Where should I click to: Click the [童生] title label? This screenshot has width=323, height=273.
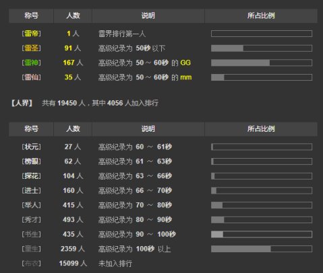pyautogui.click(x=32, y=249)
